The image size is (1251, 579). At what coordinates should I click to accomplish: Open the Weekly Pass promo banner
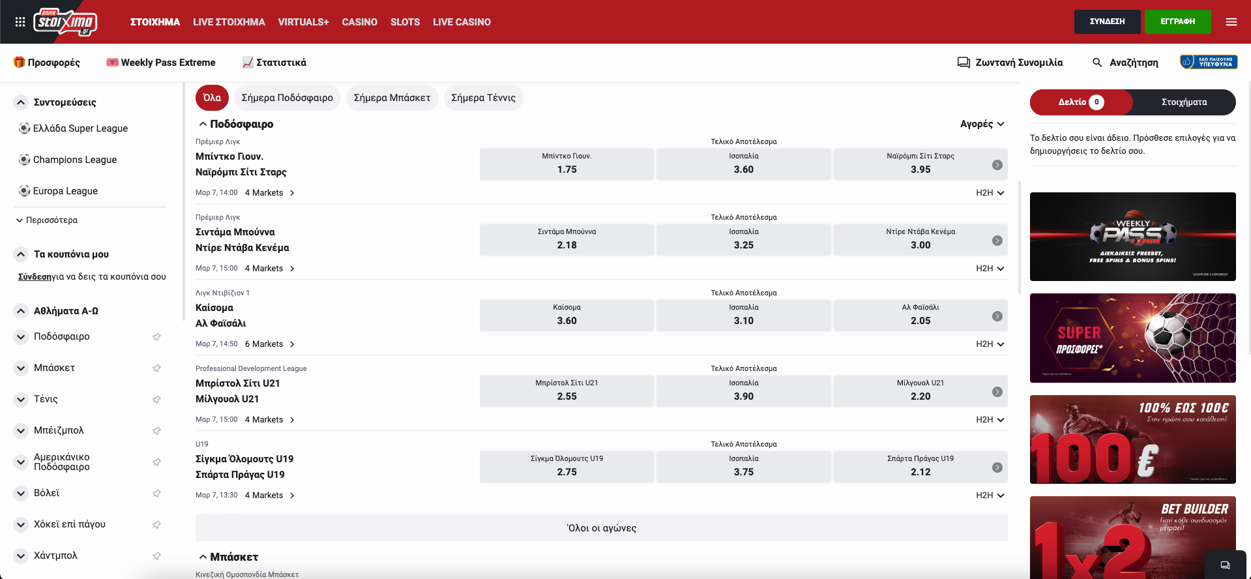pyautogui.click(x=1132, y=237)
